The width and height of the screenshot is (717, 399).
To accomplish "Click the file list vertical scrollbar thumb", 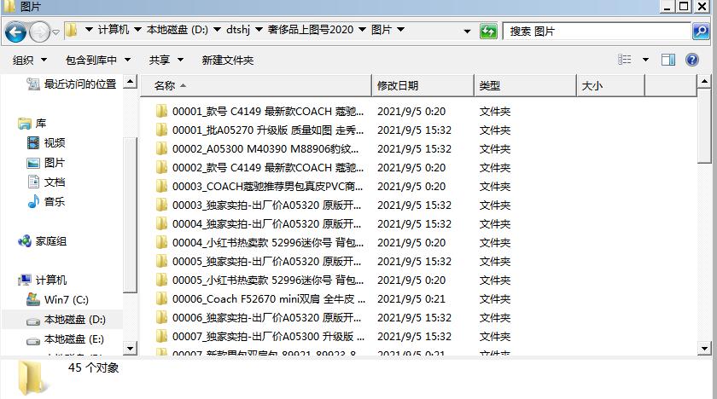I will pos(704,125).
